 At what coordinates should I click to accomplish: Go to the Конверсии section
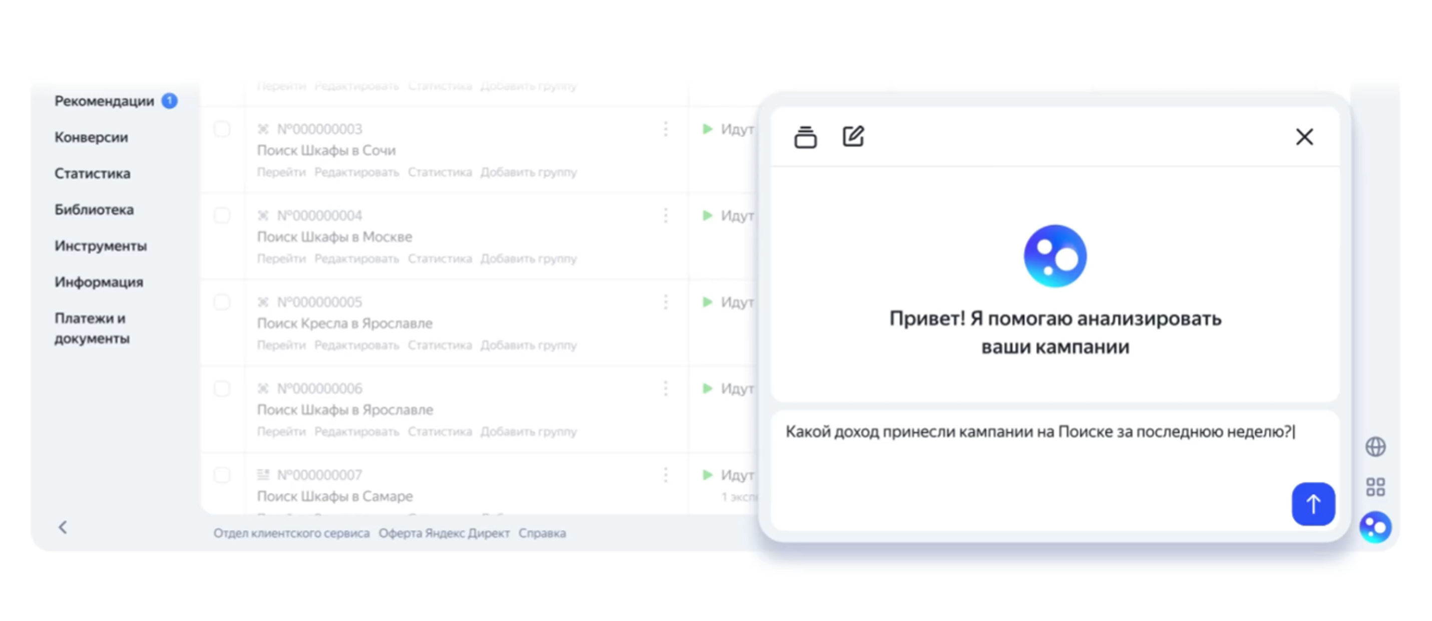coord(91,137)
